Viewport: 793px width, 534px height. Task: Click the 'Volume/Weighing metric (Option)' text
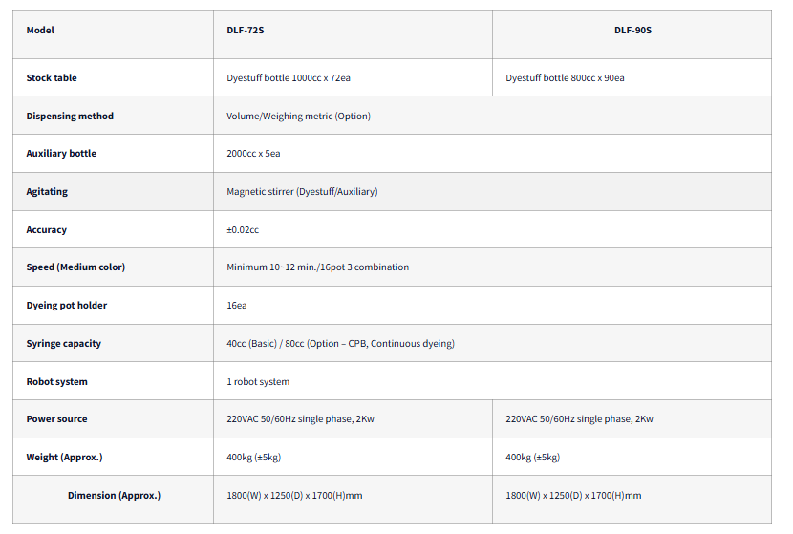pos(298,116)
